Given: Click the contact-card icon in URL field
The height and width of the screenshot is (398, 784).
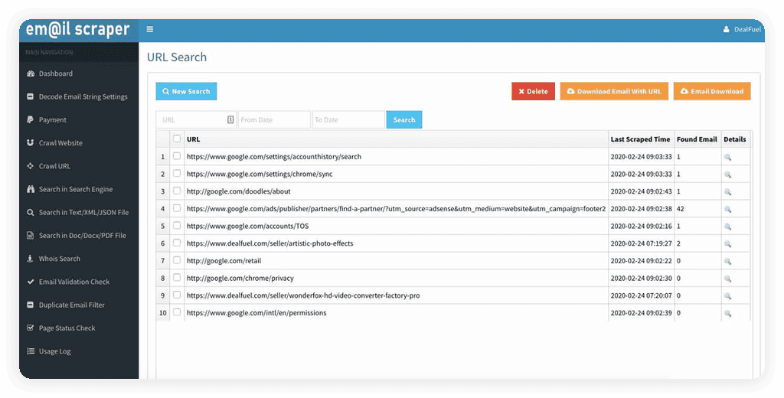Looking at the screenshot, I should click(230, 119).
